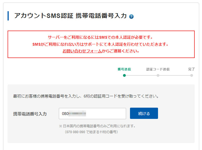Screen dimensions: 202x150
Task: Click the red SMSがご利用になれない方は notice line
Action: (100, 44)
